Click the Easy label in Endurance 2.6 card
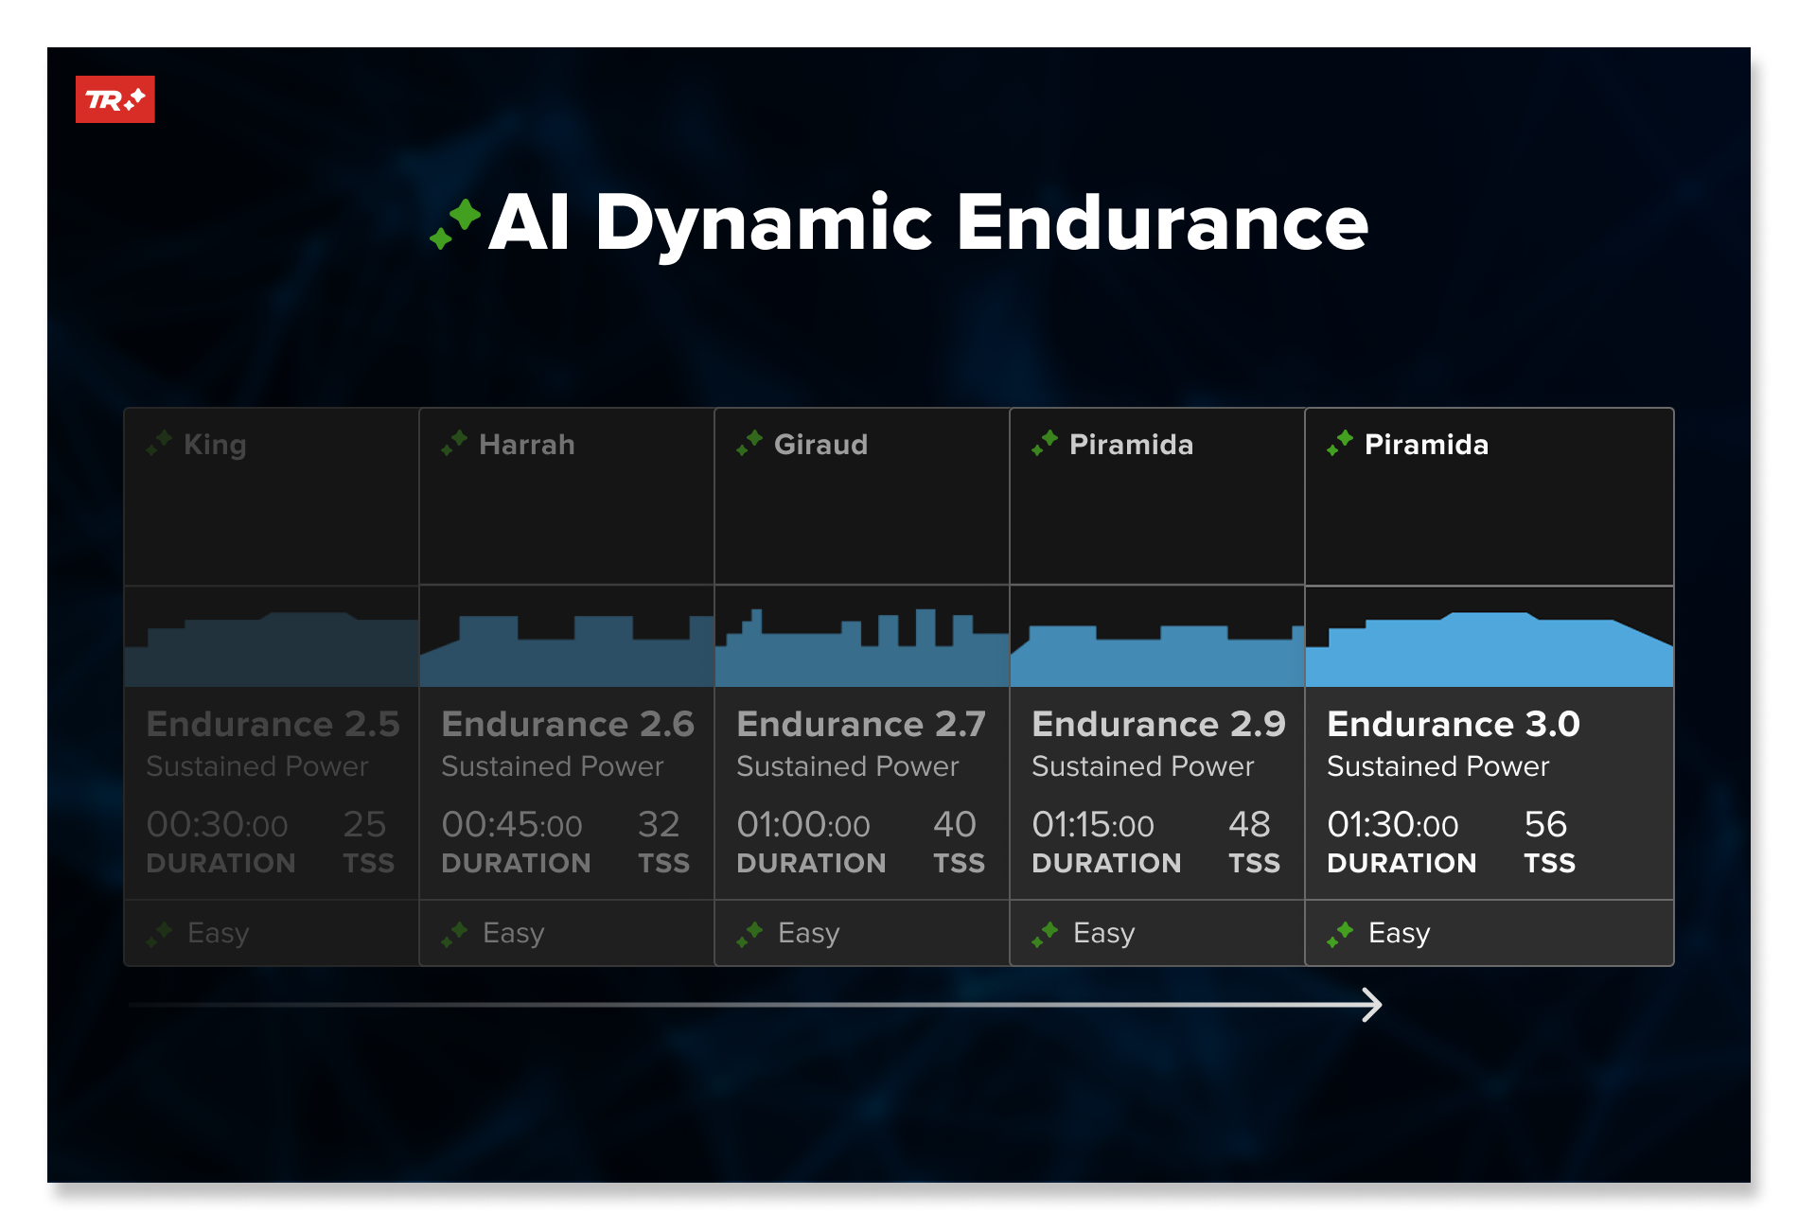1798x1230 pixels. [513, 934]
